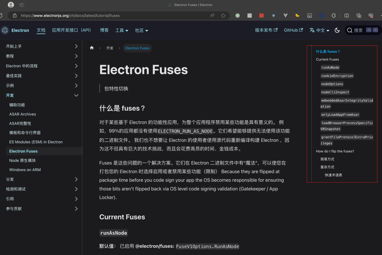Jump to How do I flip the fuses?
Viewport: 382px width, 255px height.
tap(335, 151)
